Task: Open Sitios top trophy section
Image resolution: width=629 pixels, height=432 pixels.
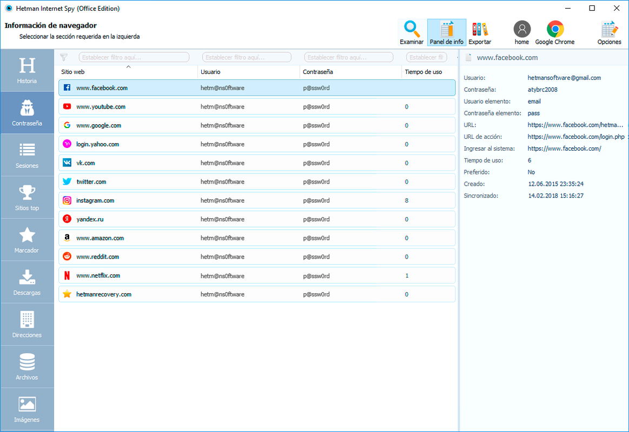Action: [27, 198]
